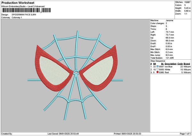
Task: Click the 'EndX: 0.00 in' row
Action: [161, 44]
